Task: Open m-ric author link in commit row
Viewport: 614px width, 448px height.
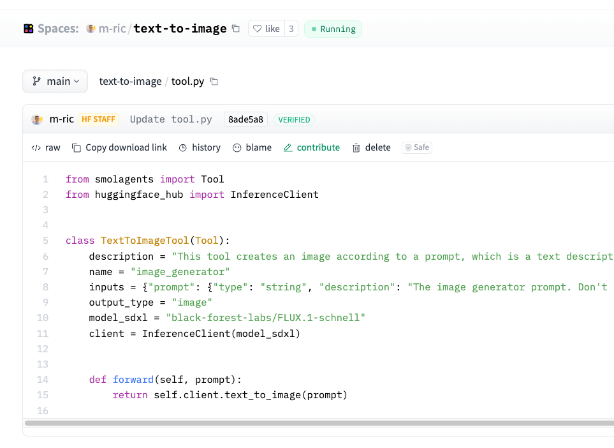Action: [x=61, y=119]
